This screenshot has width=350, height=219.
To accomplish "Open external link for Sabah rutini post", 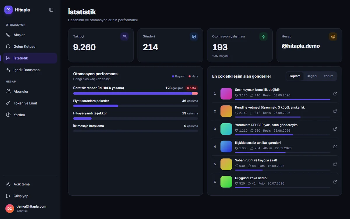I will click(x=335, y=164).
